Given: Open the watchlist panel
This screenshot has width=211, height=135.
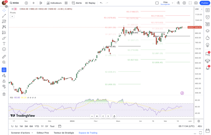Looking at the screenshot, I should [x=207, y=10].
